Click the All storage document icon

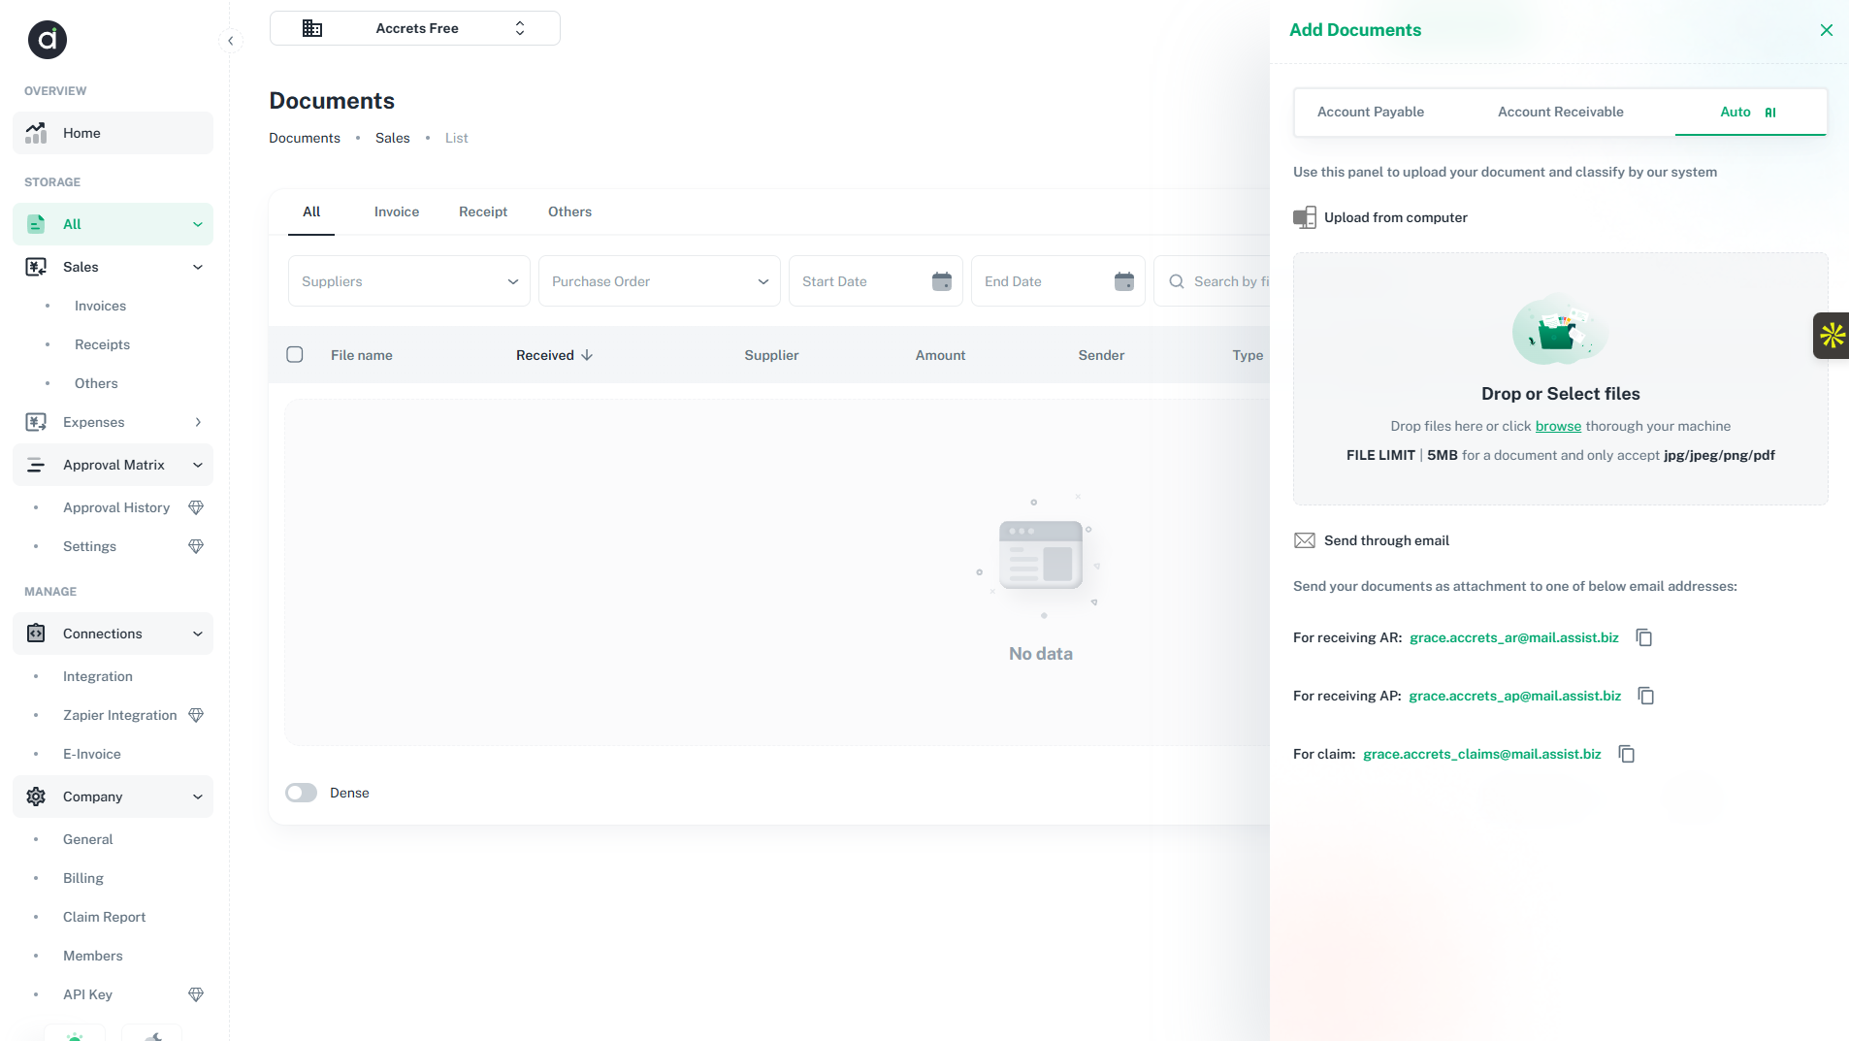coord(36,224)
